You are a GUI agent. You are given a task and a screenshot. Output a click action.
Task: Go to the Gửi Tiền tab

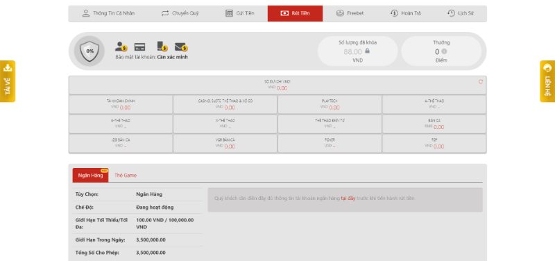coord(239,13)
